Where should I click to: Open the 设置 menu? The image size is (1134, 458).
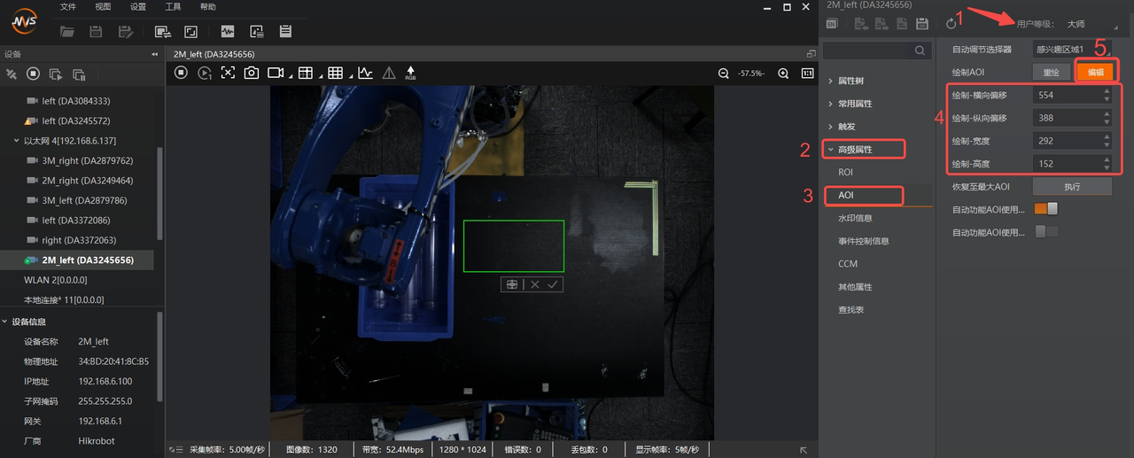point(138,7)
